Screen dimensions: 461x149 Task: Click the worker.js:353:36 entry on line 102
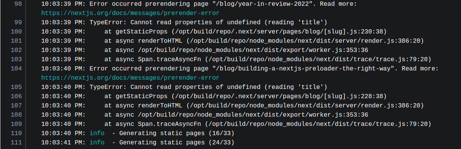236,50
